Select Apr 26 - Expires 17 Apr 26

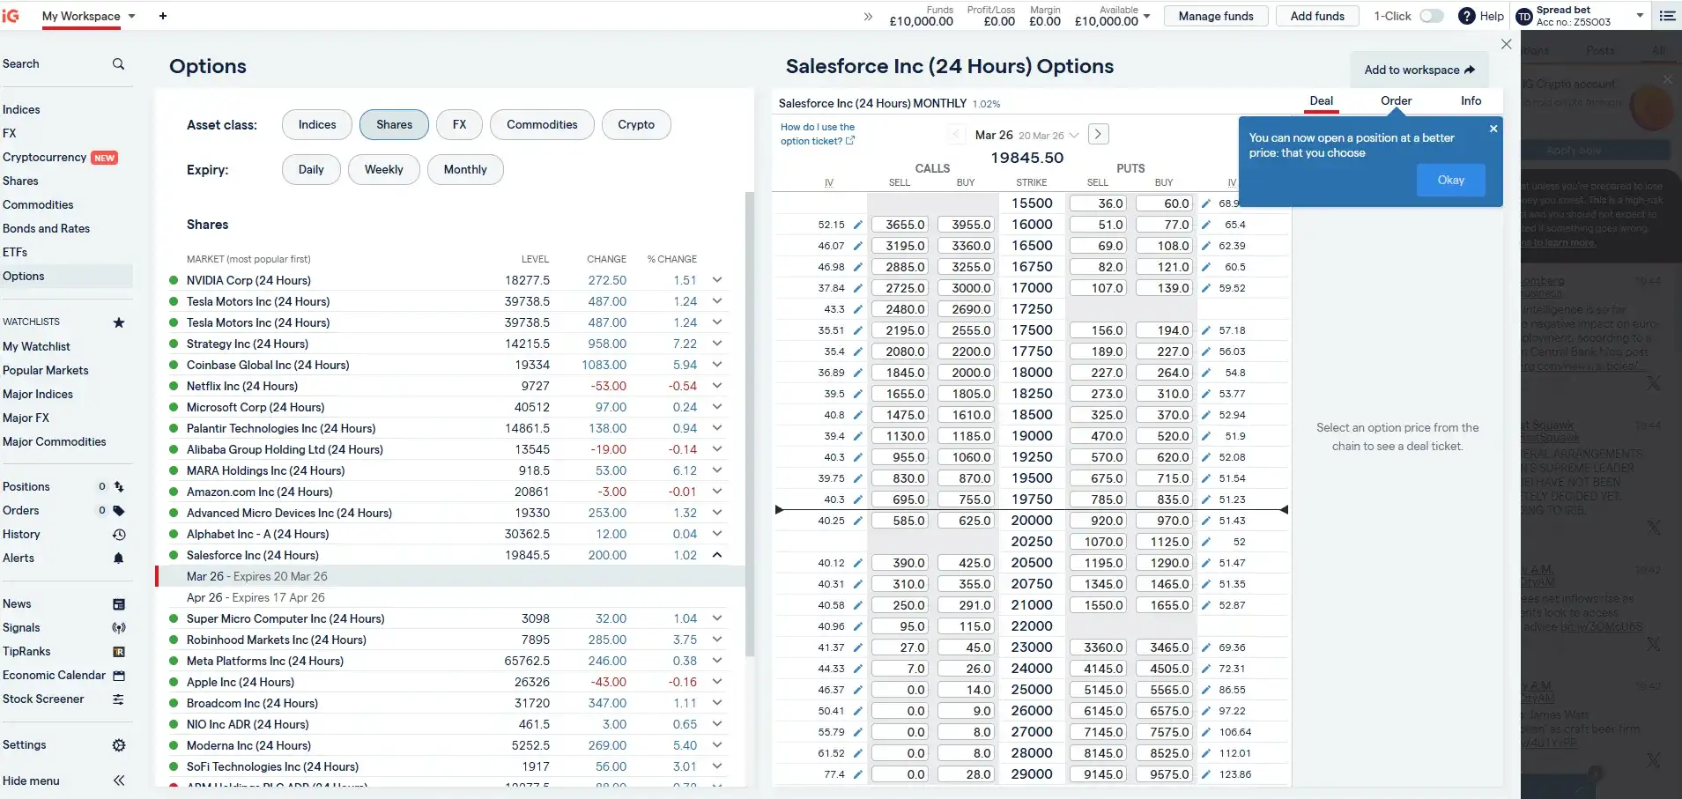point(256,598)
